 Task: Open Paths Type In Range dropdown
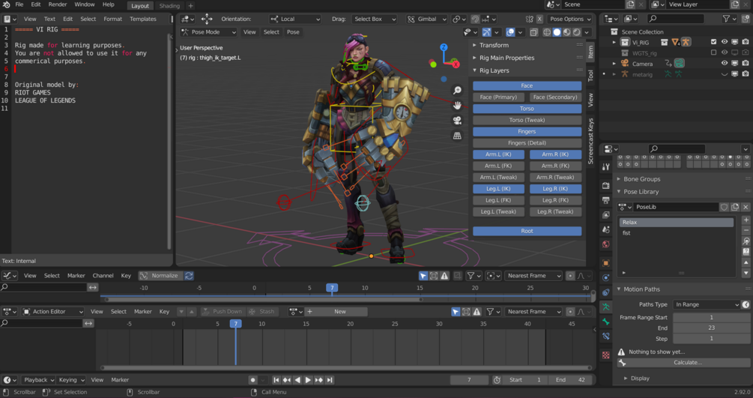point(707,304)
